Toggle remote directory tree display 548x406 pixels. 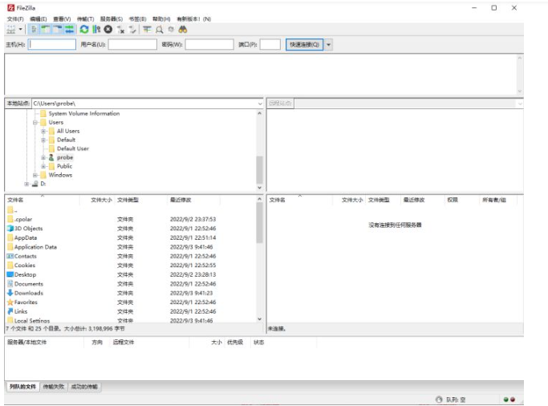(57, 30)
